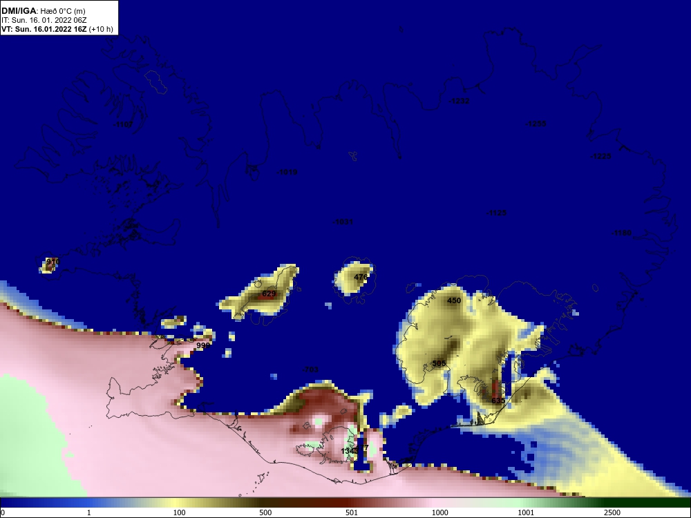The image size is (691, 518).
Task: Click the -1107 value label on map
Action: pos(124,124)
